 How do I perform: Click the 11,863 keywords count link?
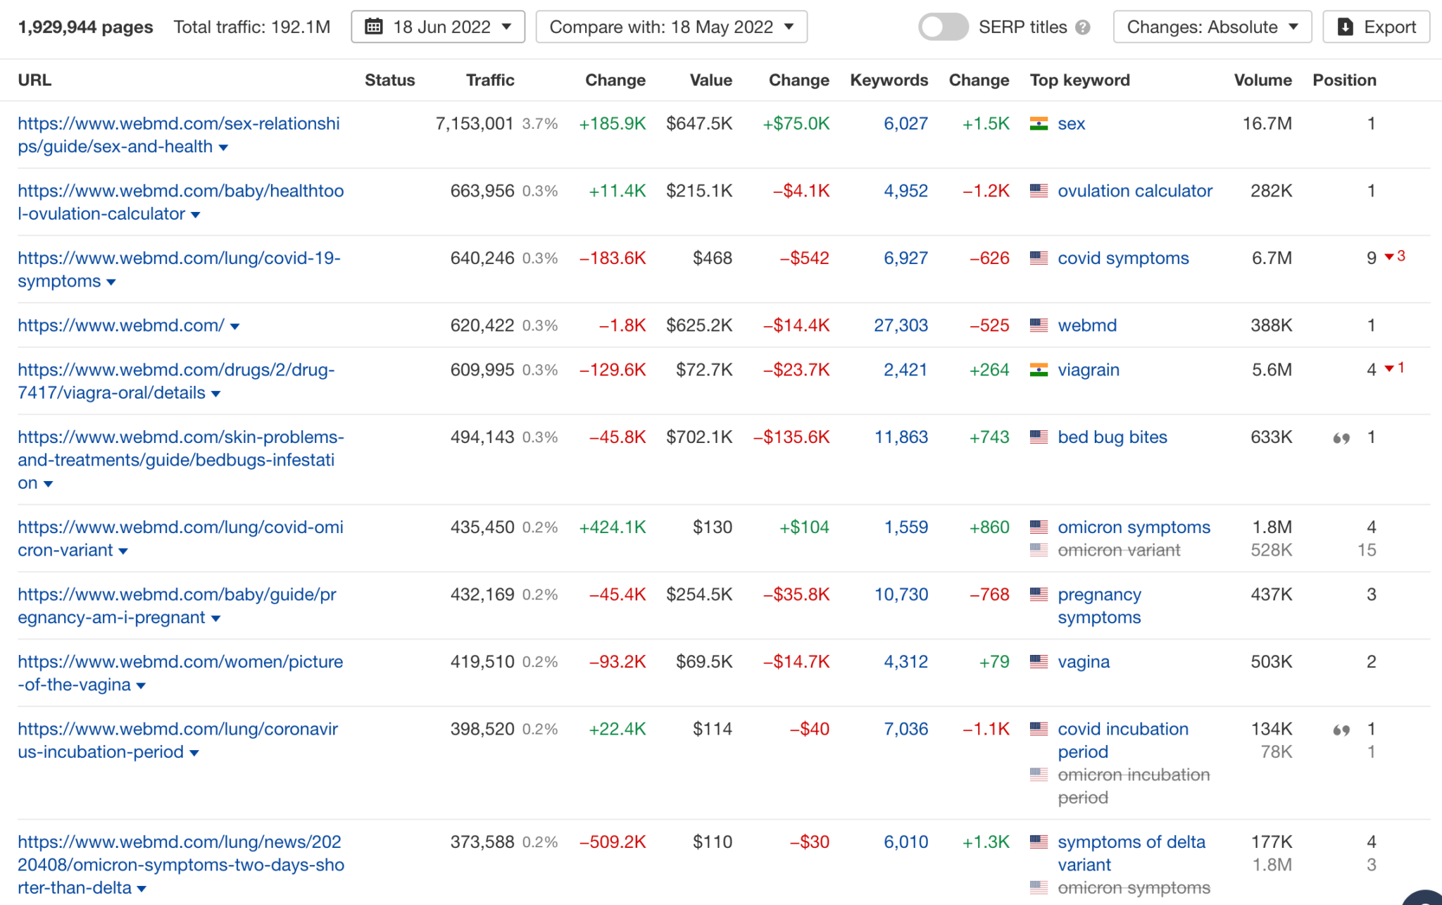901,437
